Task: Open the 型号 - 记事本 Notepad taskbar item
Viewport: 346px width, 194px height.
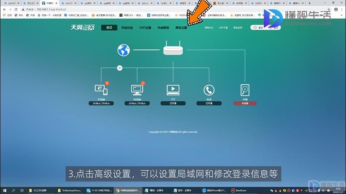Action: pyautogui.click(x=182, y=191)
